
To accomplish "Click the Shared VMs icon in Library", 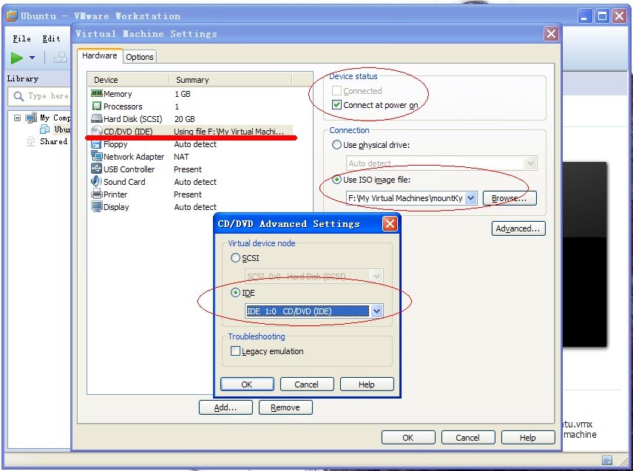I will tap(30, 141).
